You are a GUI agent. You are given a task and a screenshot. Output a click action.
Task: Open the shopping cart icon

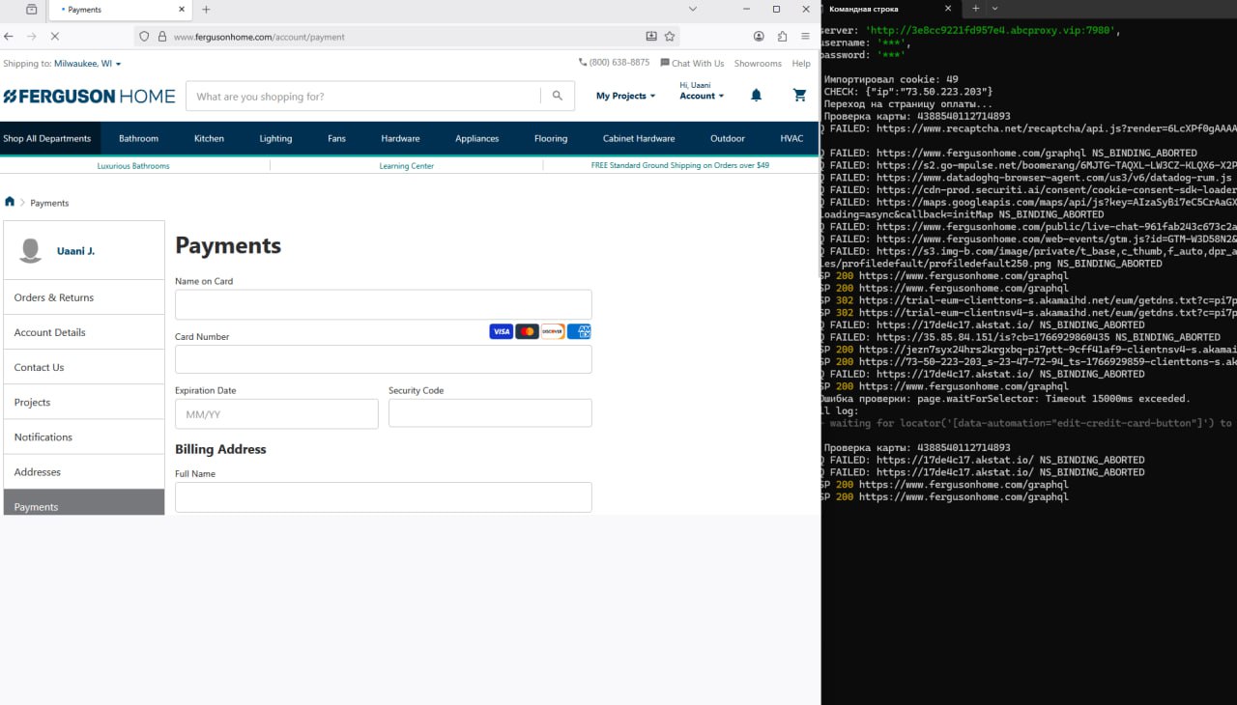point(799,96)
